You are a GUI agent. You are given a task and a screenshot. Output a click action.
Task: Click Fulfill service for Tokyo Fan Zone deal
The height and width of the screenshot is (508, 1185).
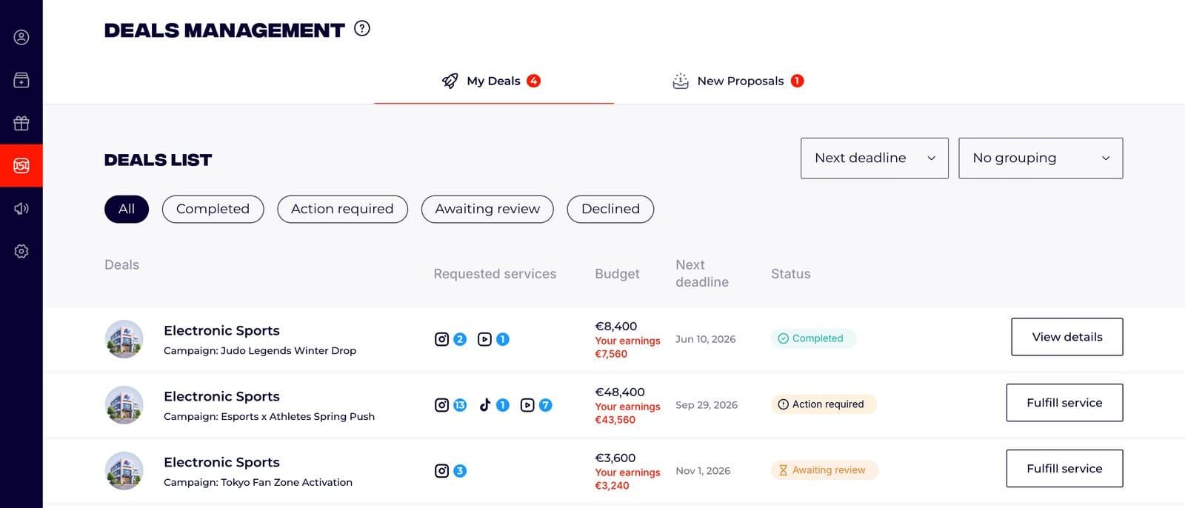(1064, 469)
